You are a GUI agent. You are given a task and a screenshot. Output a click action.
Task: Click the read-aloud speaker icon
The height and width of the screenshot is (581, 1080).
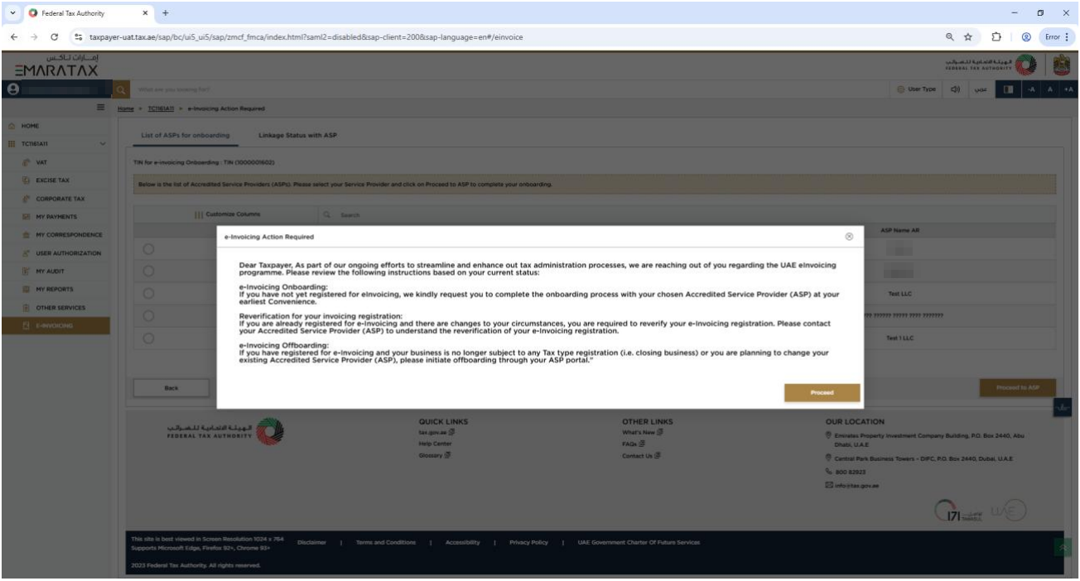(x=957, y=89)
